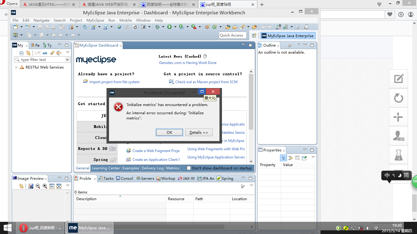This screenshot has height=234, width=417.
Task: Click the dashboard vertical scrollbar
Action: point(251,102)
